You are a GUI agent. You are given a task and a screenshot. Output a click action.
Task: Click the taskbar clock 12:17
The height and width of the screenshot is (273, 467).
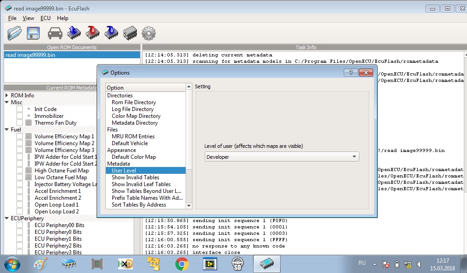pos(442,261)
